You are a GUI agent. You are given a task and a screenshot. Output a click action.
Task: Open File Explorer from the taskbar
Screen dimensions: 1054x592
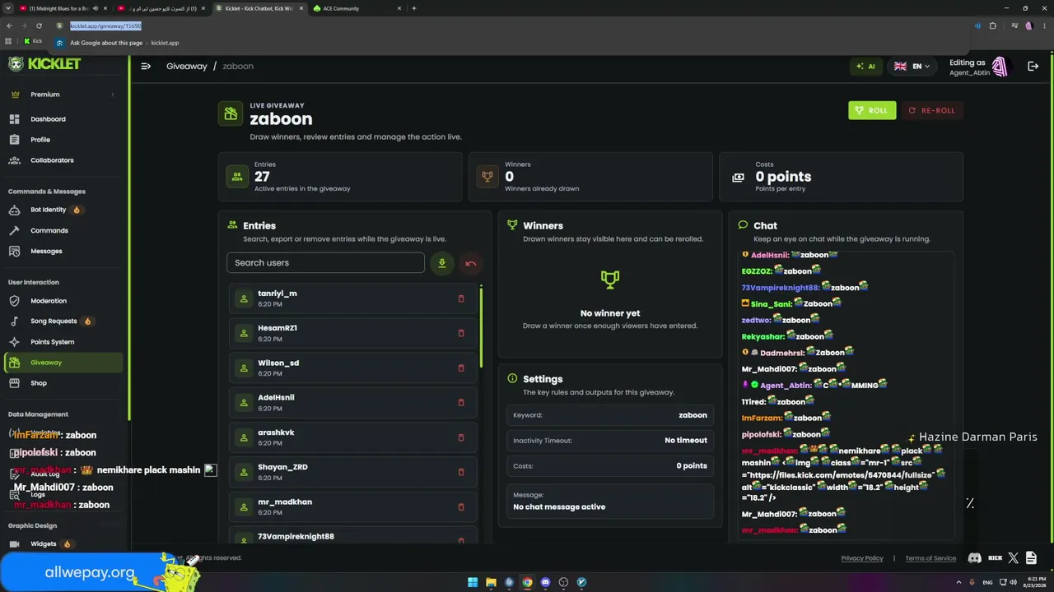491,582
